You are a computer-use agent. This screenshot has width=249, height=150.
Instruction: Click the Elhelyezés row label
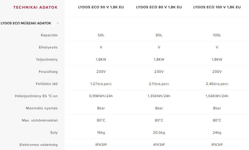48,47
